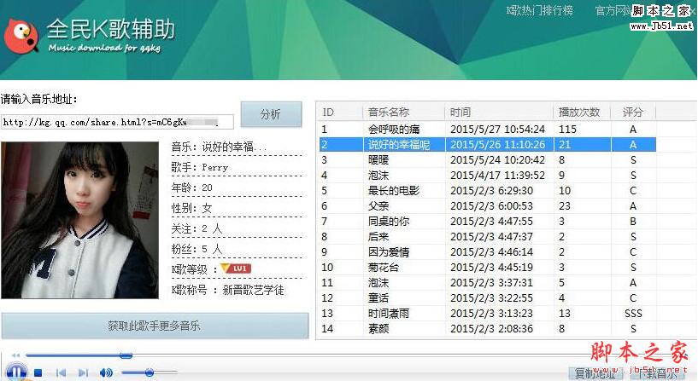Viewport: 698px width, 381px height.
Task: Click the 全民K歌 bird logo icon
Action: 21,37
